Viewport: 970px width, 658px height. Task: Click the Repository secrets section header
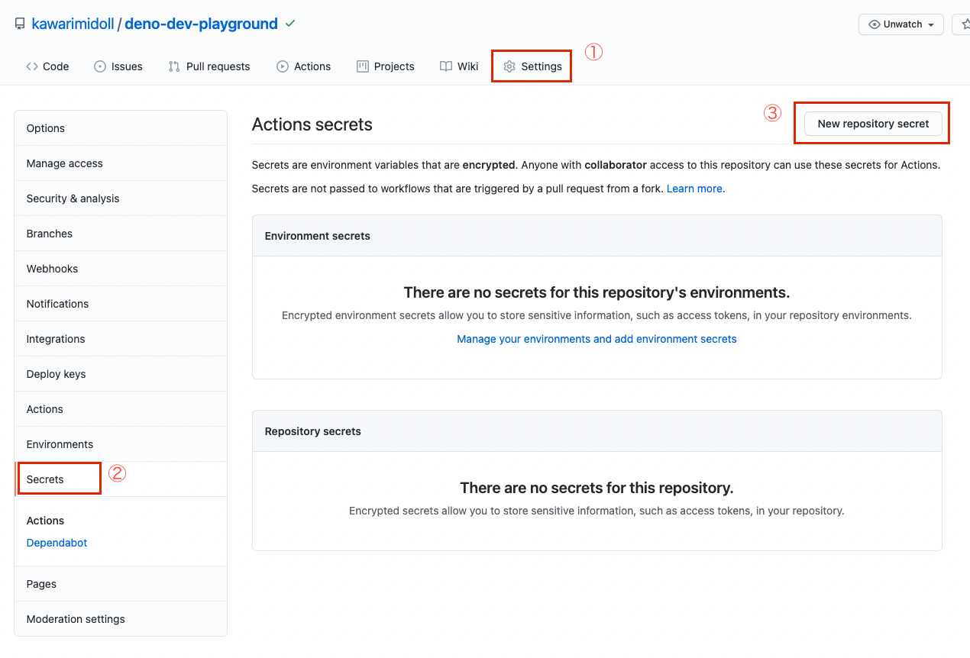(x=597, y=431)
